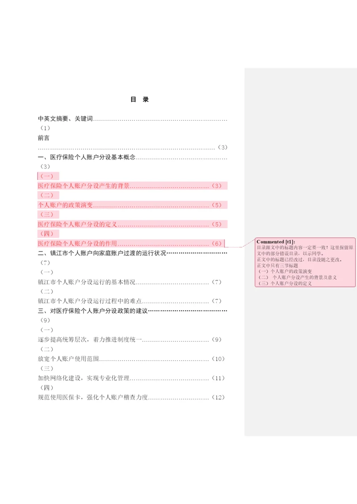357x504 pixels.
Task: Select highlighted entry 医疗保险个人账户分设的作用
Action: tap(77, 243)
